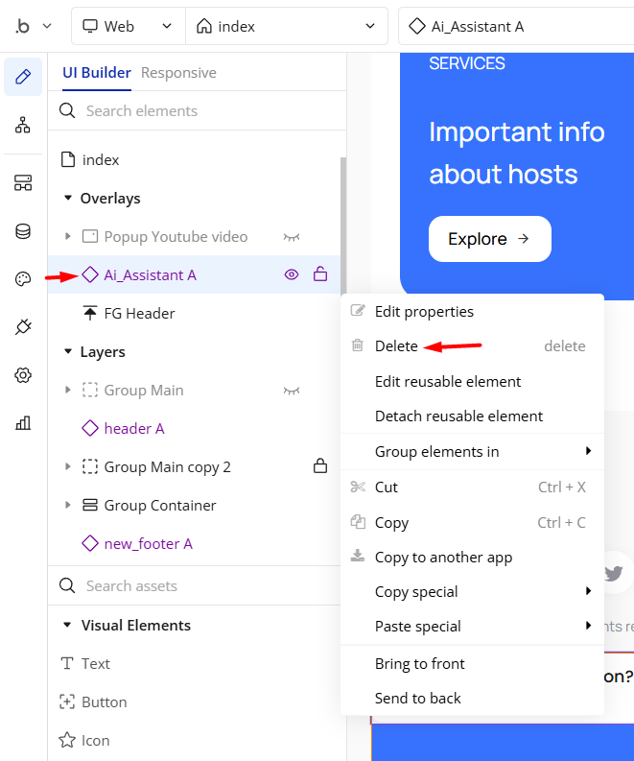Click the Group Main dashed square icon

[x=90, y=390]
